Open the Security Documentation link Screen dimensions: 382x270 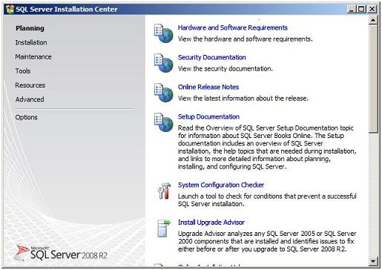click(x=212, y=57)
